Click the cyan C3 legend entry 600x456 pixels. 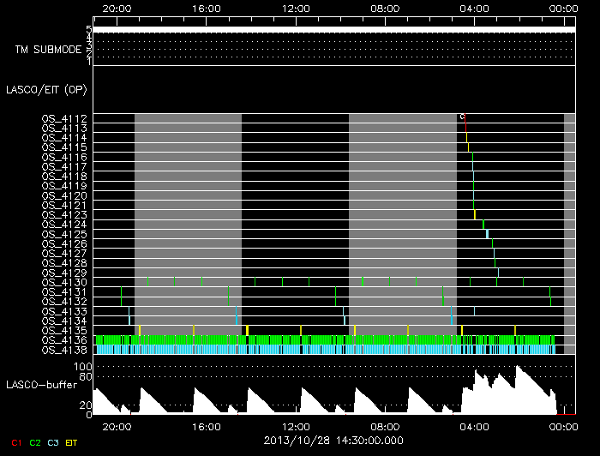click(x=53, y=443)
